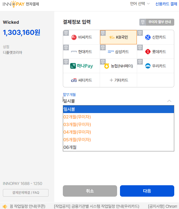Click the Wicked product name
Image resolution: width=179 pixels, height=209 pixels.
11,22
